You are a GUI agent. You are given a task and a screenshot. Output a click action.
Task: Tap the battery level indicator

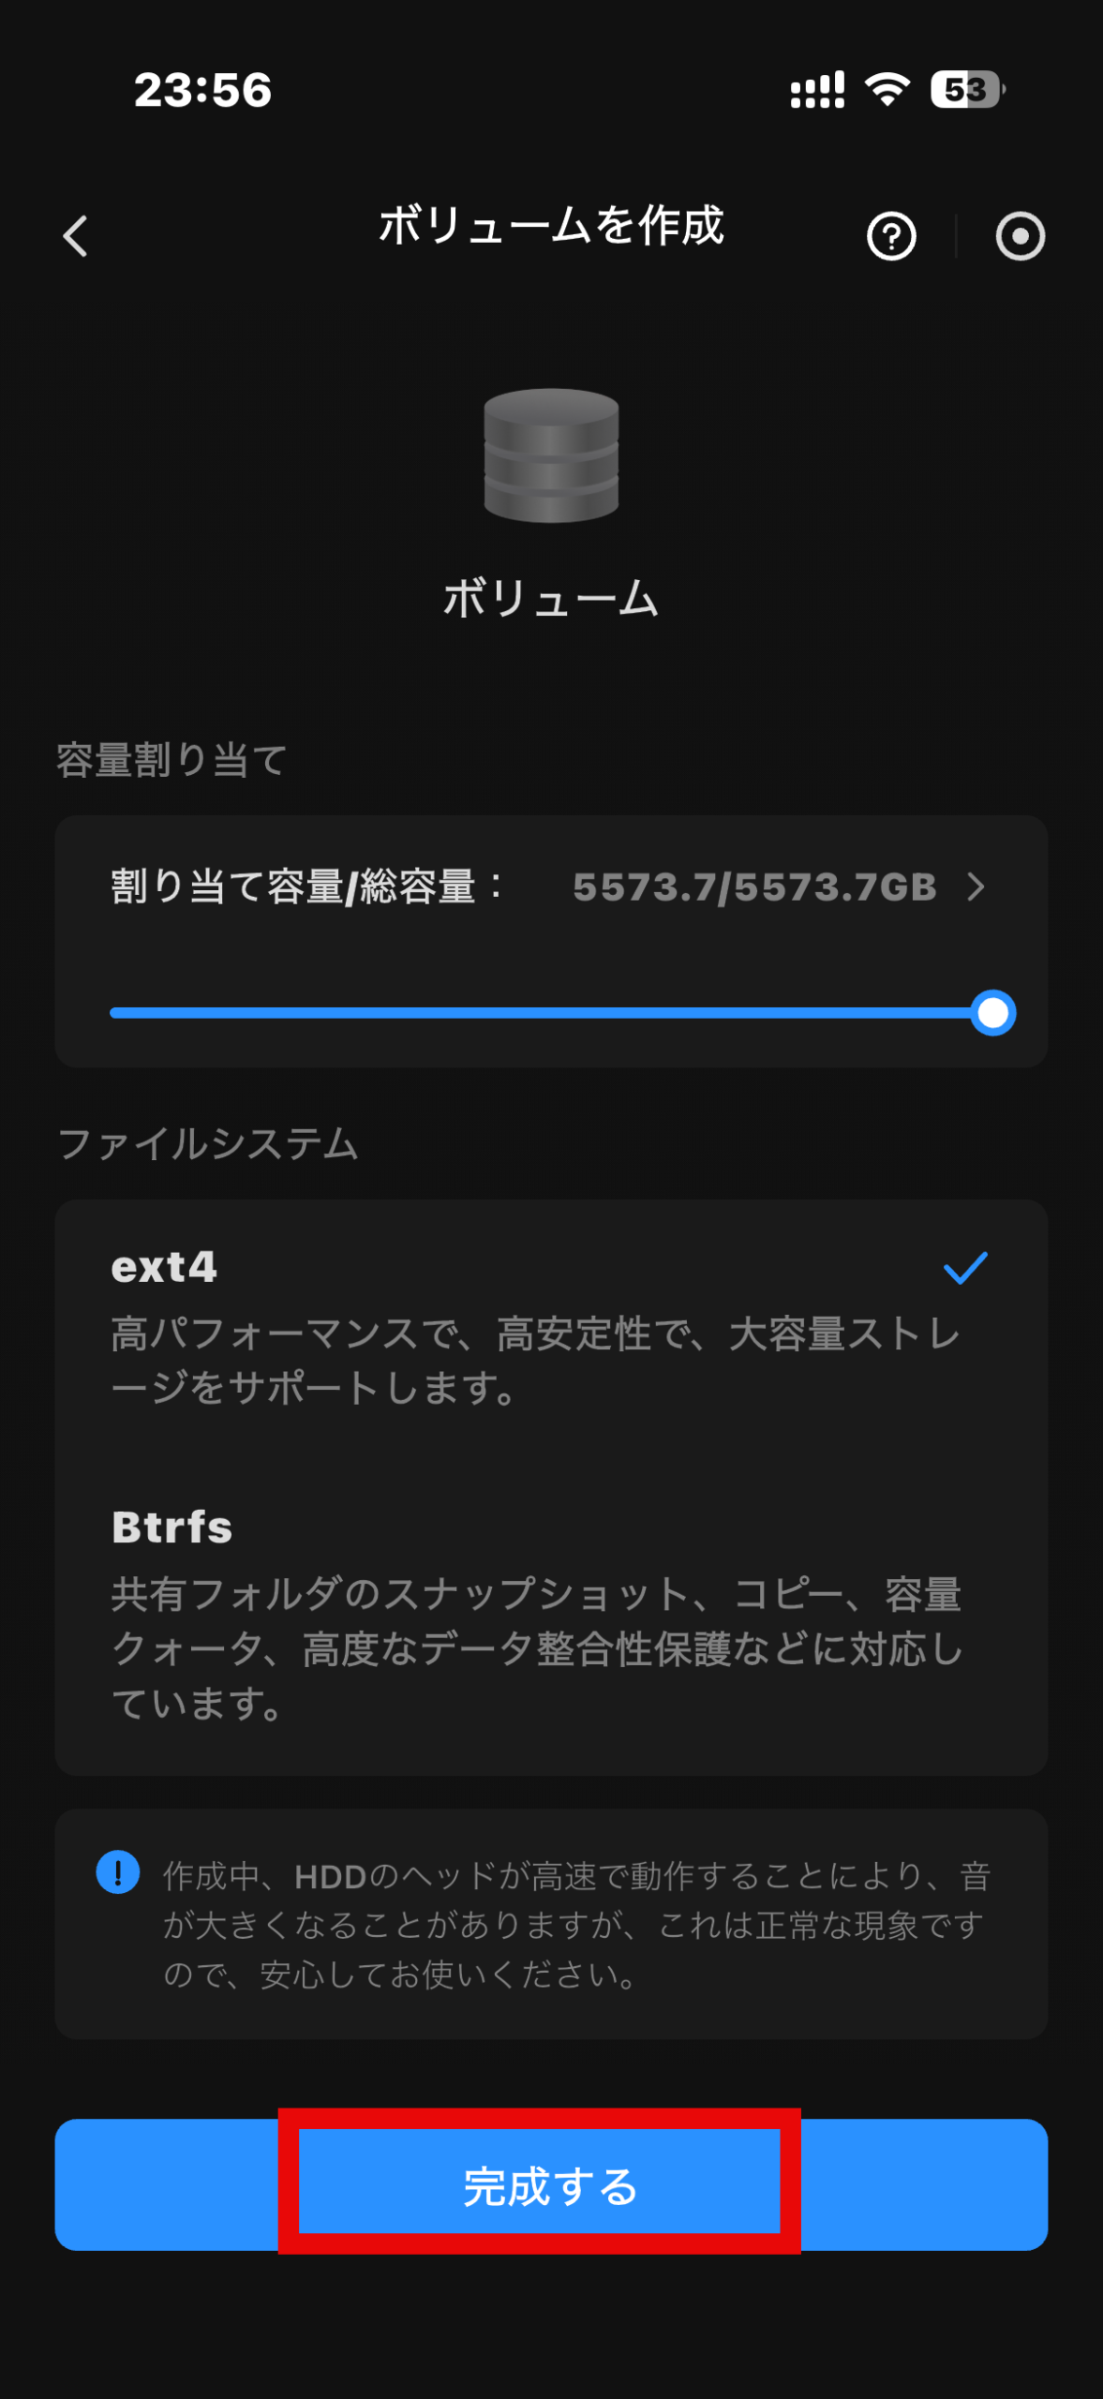coord(966,90)
